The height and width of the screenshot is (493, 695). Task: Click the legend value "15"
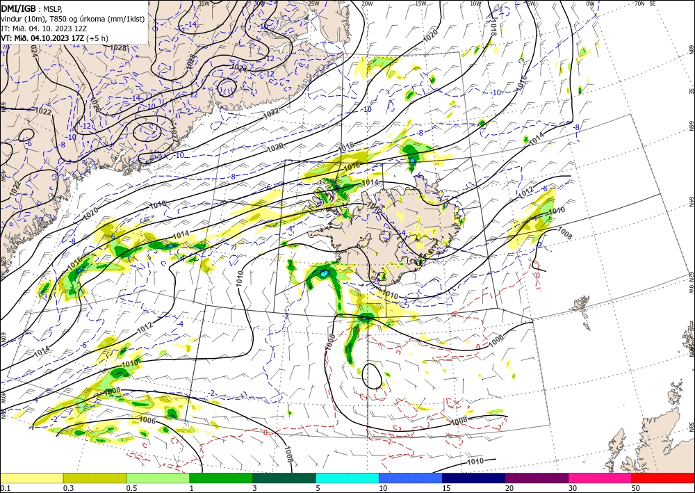446,488
